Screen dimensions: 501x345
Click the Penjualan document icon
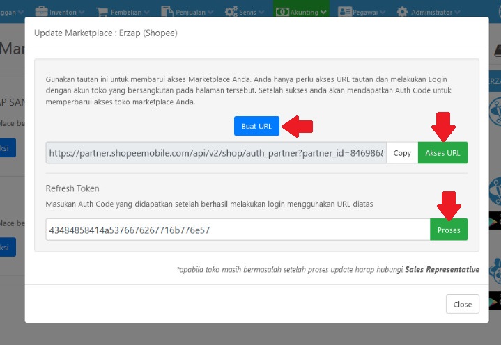click(x=167, y=12)
